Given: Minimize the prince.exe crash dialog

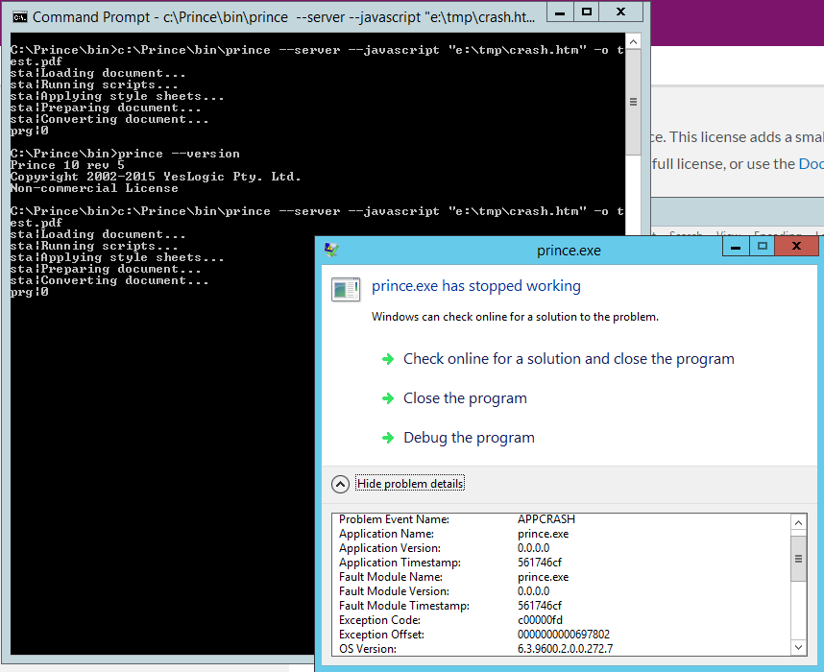Looking at the screenshot, I should pyautogui.click(x=735, y=247).
